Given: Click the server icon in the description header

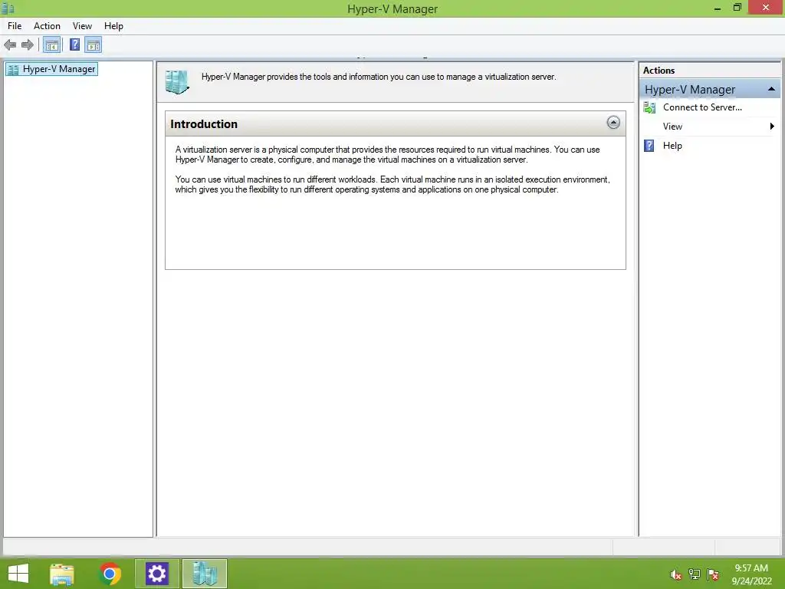Looking at the screenshot, I should point(177,81).
